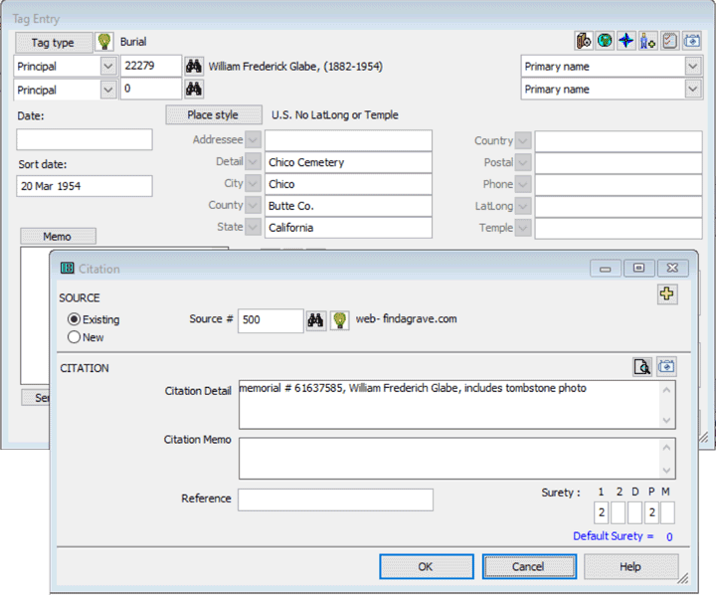Click the add person icon in top toolbar
This screenshot has height=595, width=716.
click(647, 41)
